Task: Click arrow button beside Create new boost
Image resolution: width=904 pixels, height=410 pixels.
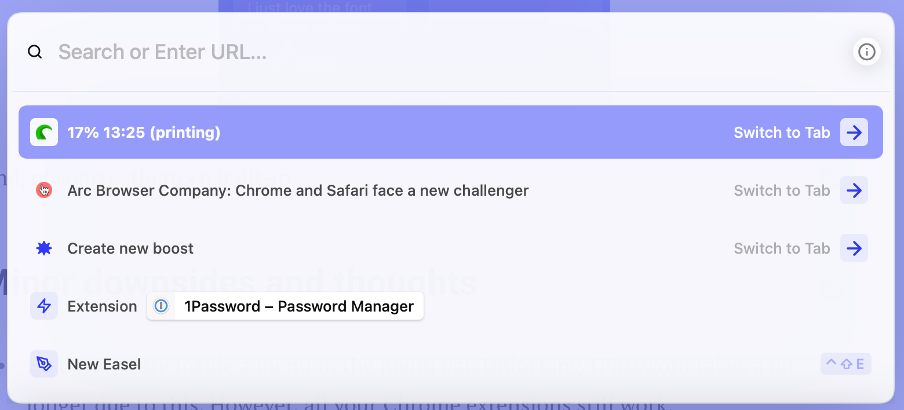Action: (x=854, y=248)
